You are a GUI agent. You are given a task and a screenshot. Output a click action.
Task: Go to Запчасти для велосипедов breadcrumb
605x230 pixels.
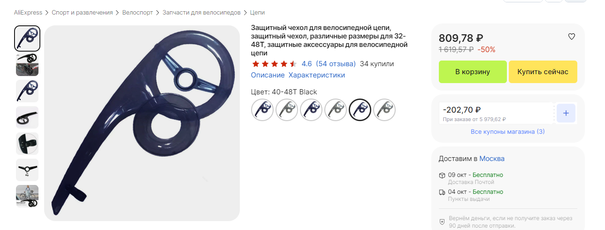point(201,13)
